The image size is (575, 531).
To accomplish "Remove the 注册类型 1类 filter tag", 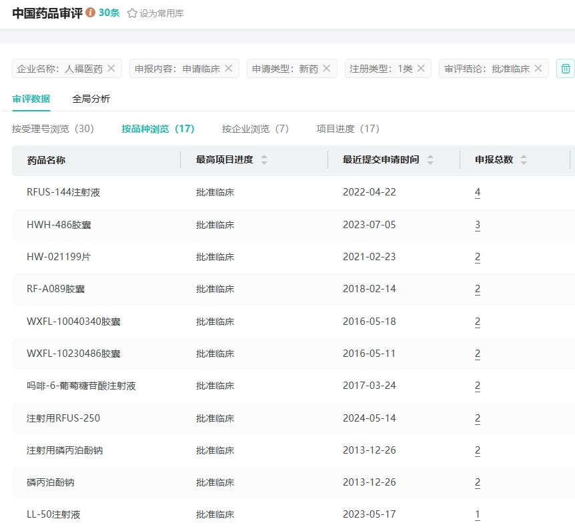I will 421,68.
